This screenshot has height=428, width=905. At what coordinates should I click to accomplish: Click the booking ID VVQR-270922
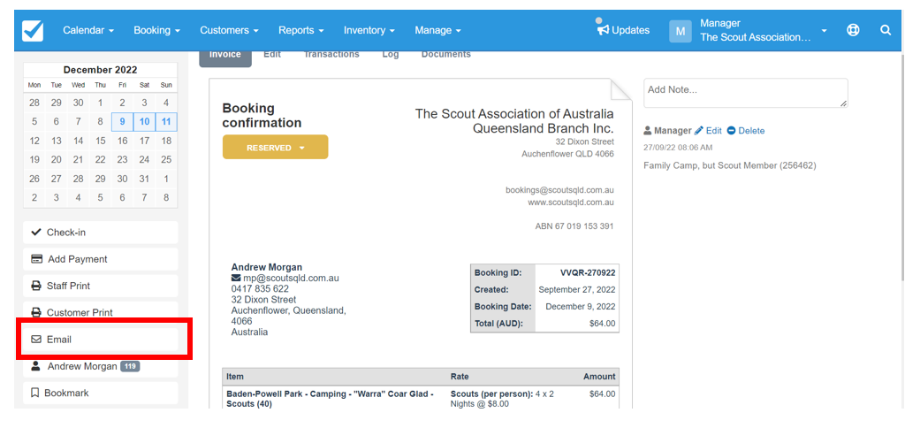588,272
